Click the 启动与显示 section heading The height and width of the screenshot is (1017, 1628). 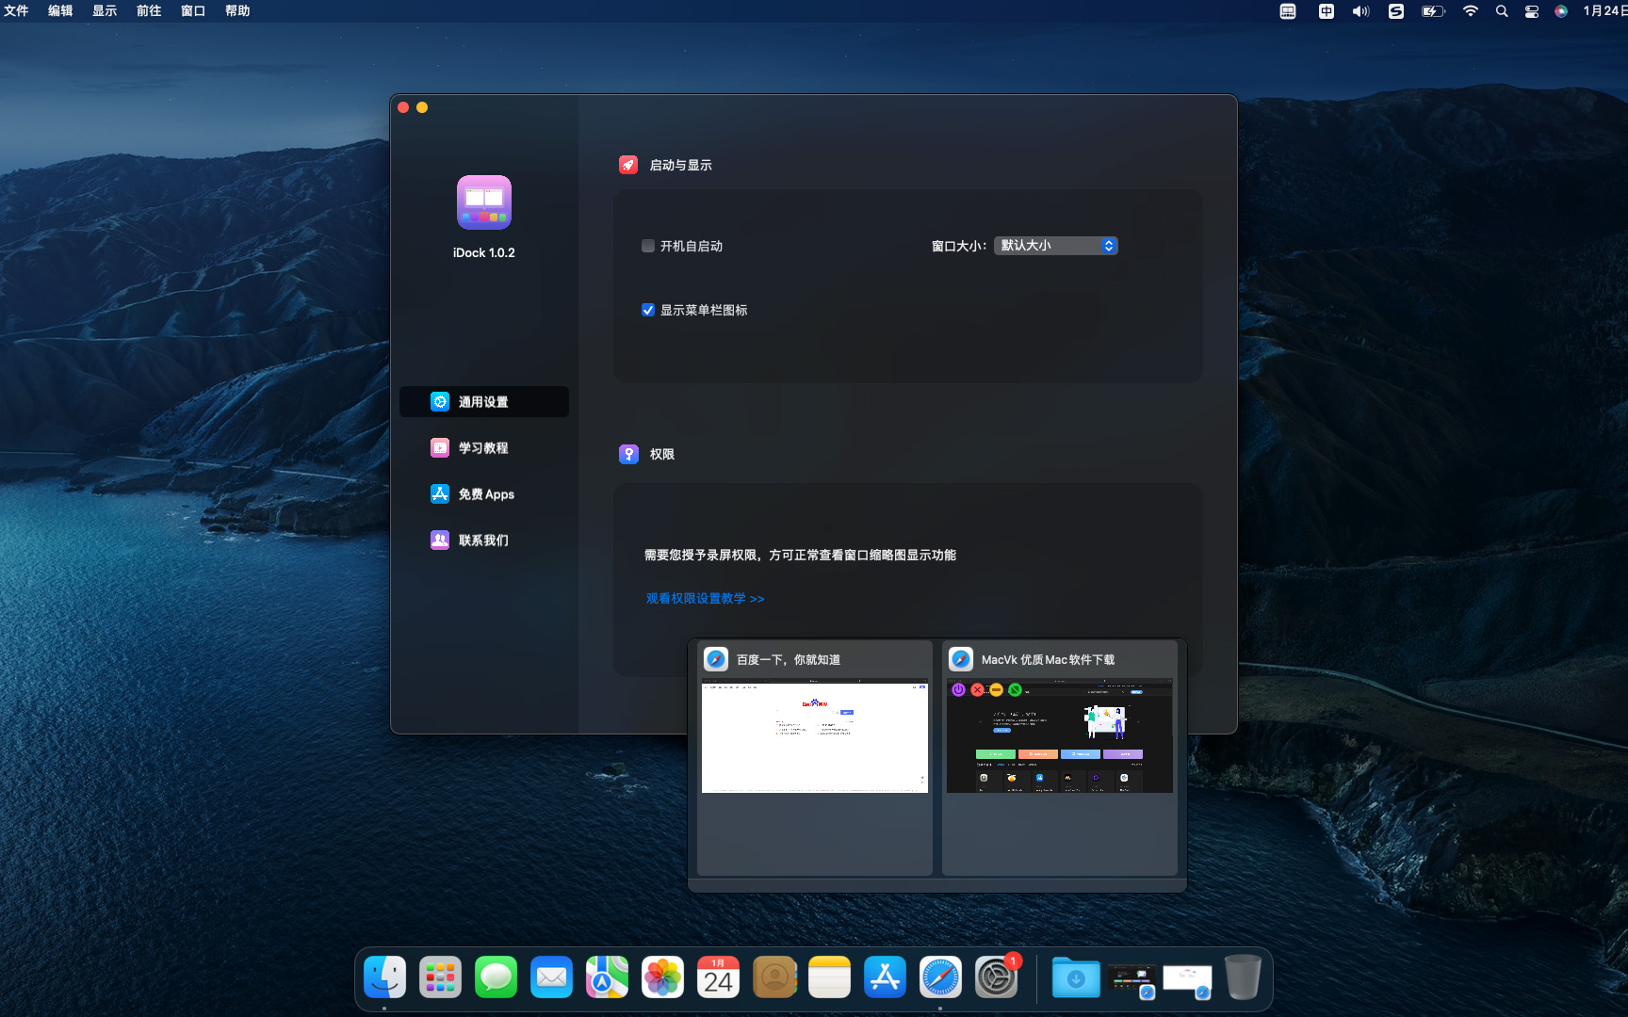tap(681, 165)
